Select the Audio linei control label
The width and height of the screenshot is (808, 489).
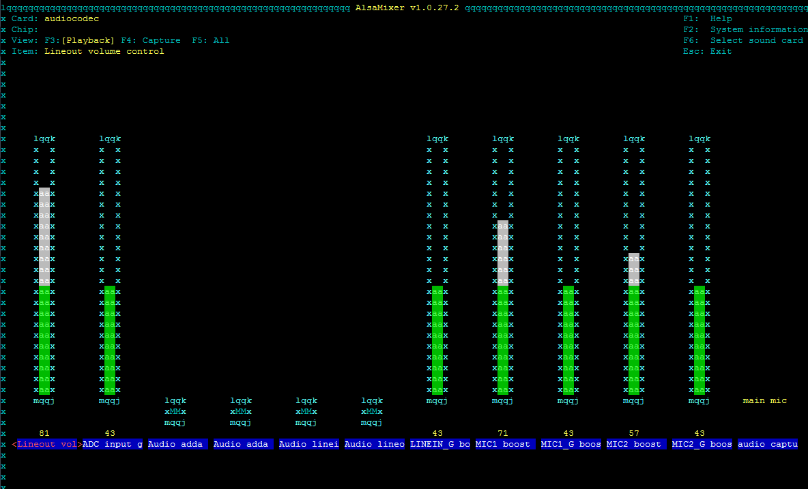308,444
